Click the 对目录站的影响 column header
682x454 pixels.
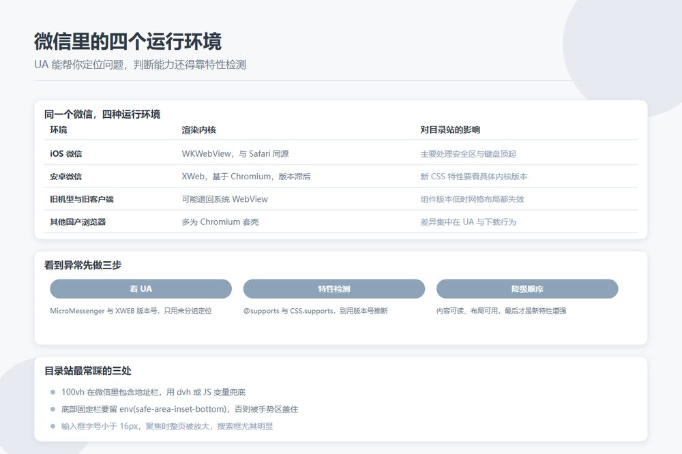450,130
